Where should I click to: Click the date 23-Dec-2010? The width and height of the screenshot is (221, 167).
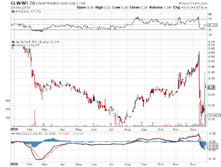20,7
